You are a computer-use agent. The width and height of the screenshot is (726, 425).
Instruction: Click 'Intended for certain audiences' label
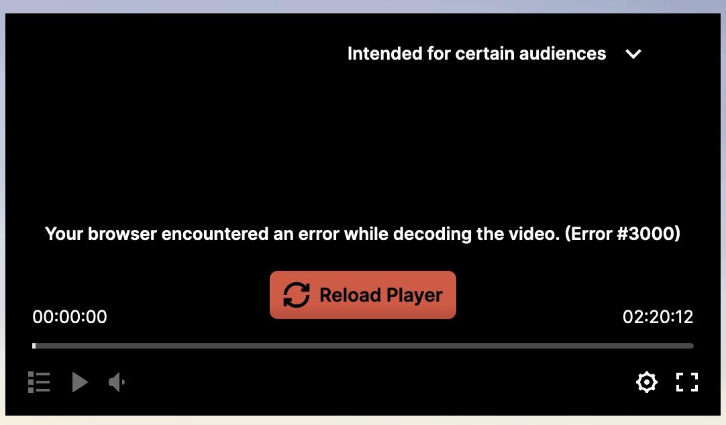click(x=476, y=54)
